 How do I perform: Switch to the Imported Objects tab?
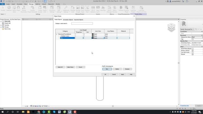click(79, 20)
